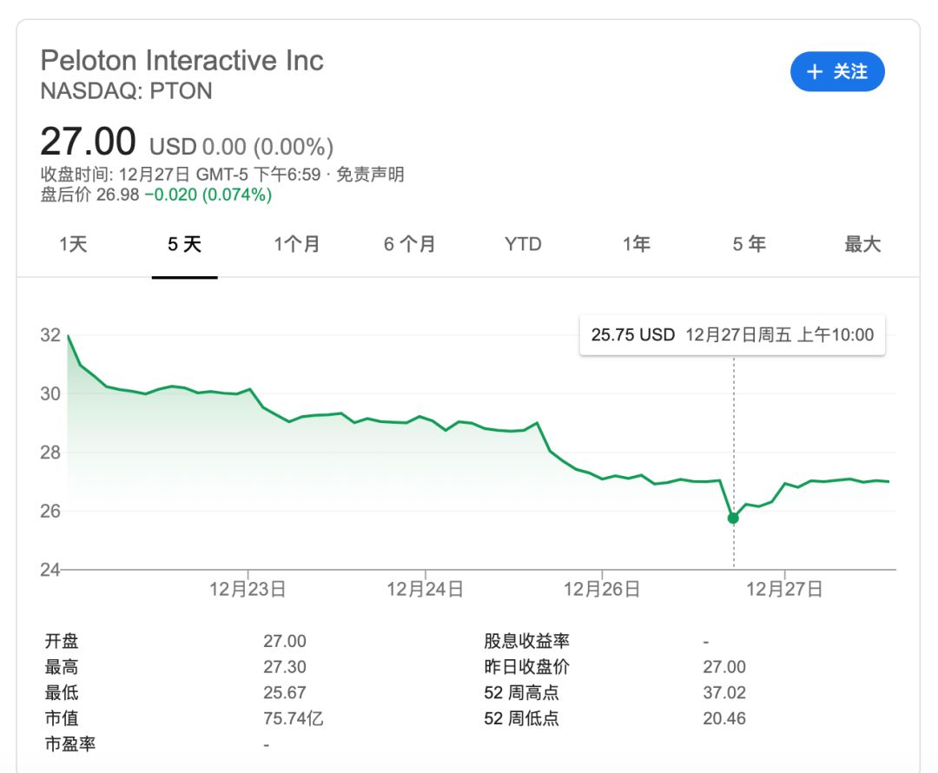Click the 12月24日 axis label

425,590
